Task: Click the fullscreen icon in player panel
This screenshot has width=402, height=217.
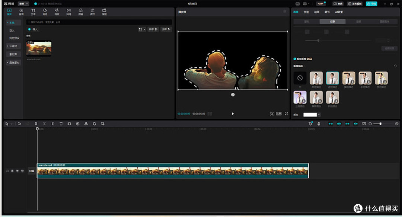Action: pyautogui.click(x=286, y=114)
